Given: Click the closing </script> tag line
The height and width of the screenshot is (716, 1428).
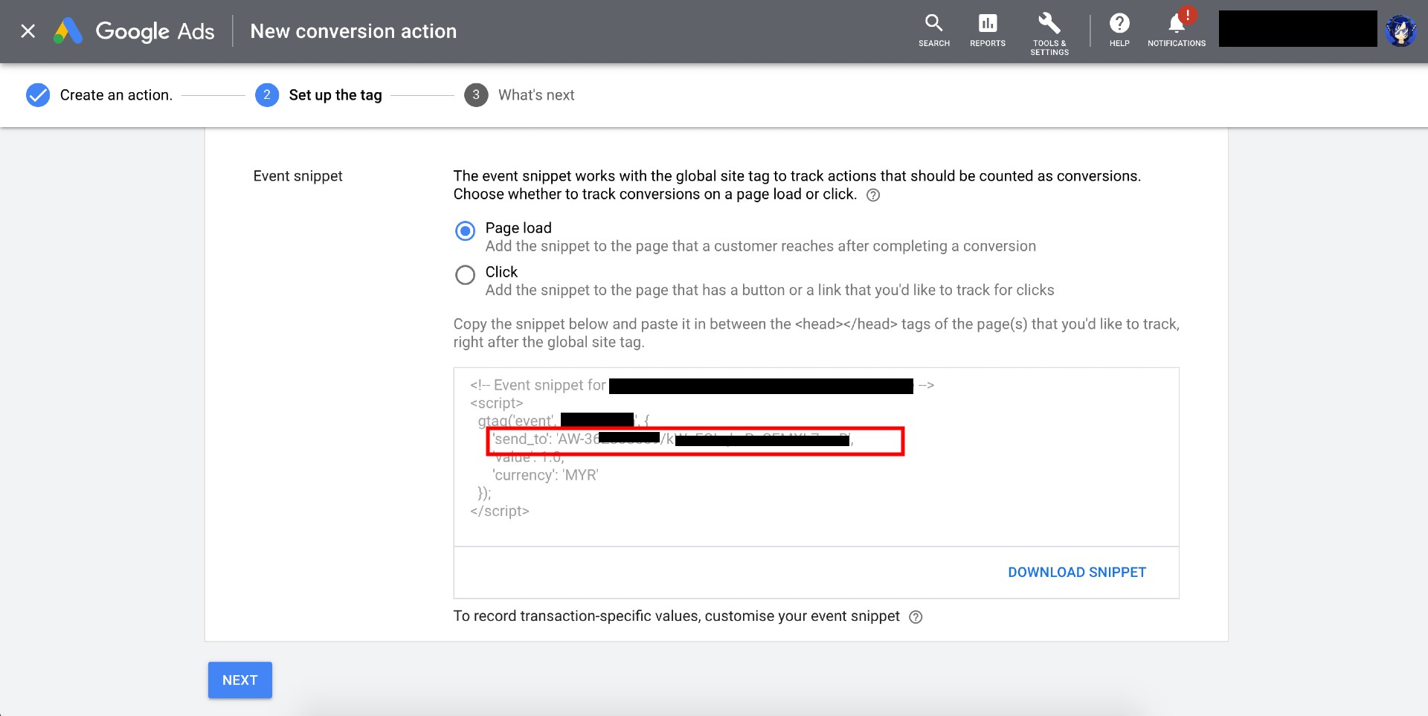Looking at the screenshot, I should click(500, 512).
